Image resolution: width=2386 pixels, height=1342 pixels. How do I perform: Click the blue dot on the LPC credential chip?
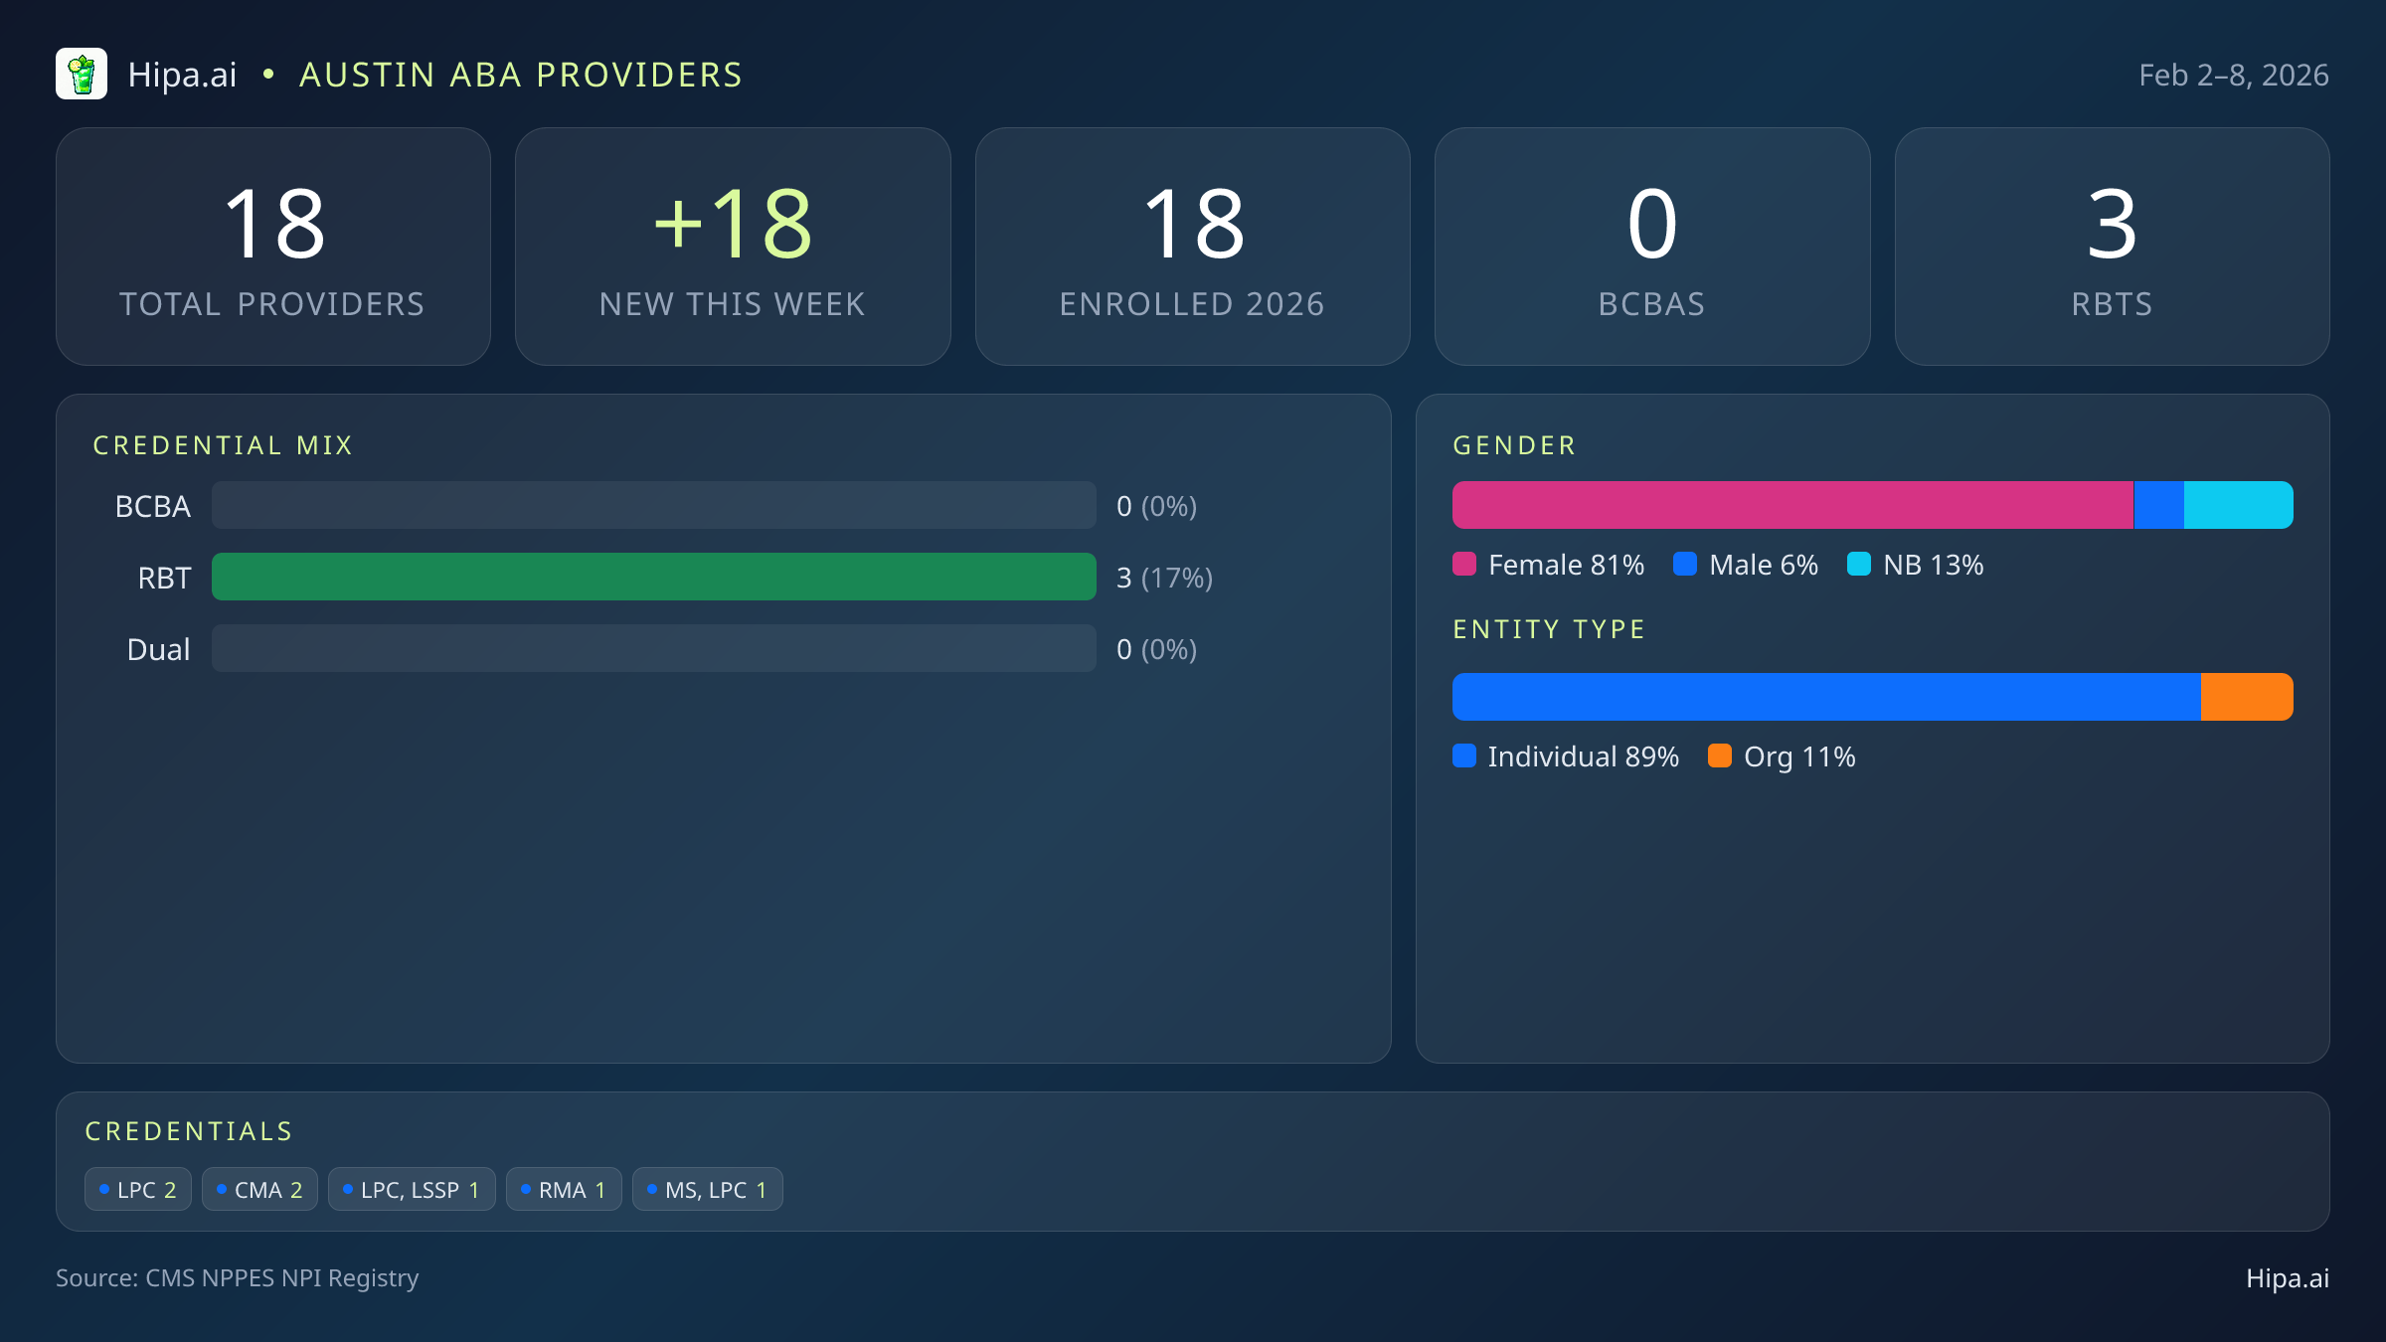[103, 1188]
